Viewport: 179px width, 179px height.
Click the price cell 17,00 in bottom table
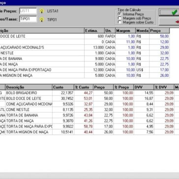click(x=103, y=126)
